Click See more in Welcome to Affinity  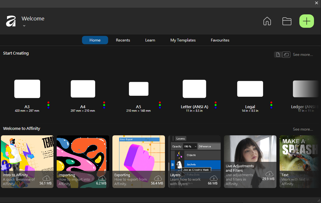coord(303,129)
